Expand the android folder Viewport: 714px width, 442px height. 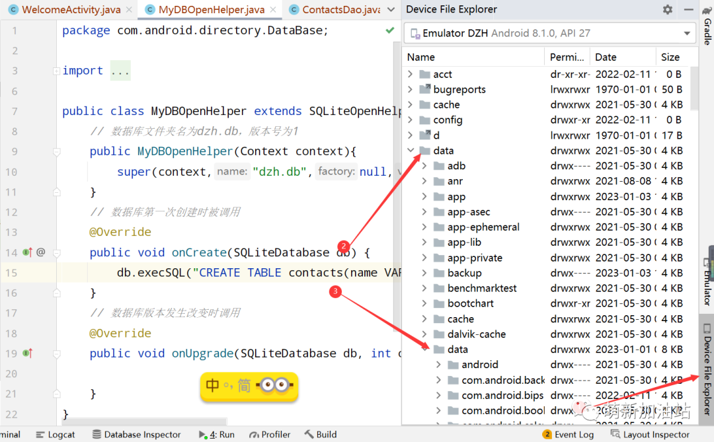(x=438, y=365)
